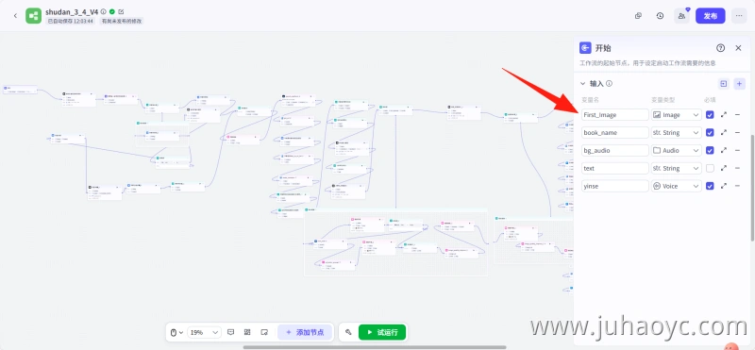
Task: Click the 试运行 test run button
Action: click(x=382, y=332)
